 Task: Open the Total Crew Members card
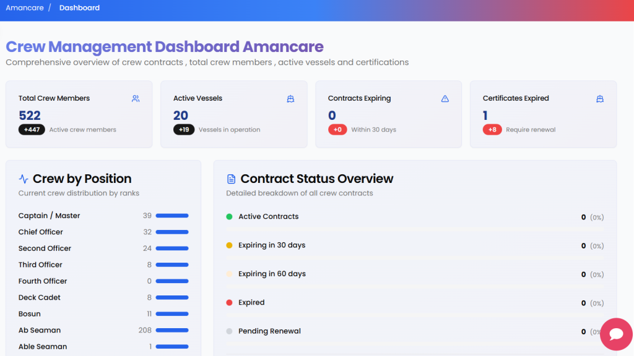pos(79,114)
